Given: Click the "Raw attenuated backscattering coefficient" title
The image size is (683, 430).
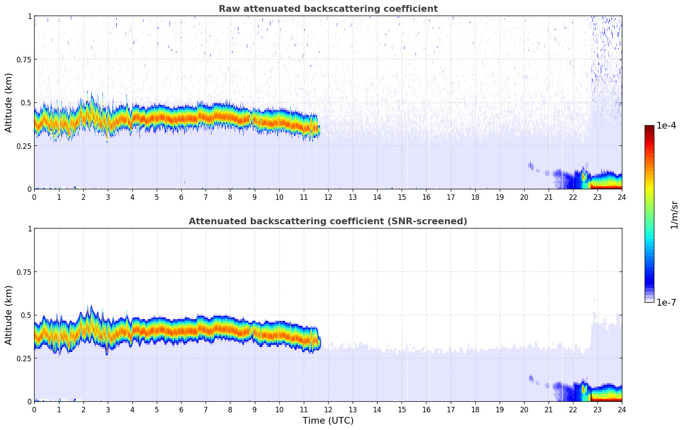Looking at the screenshot, I should point(328,9).
